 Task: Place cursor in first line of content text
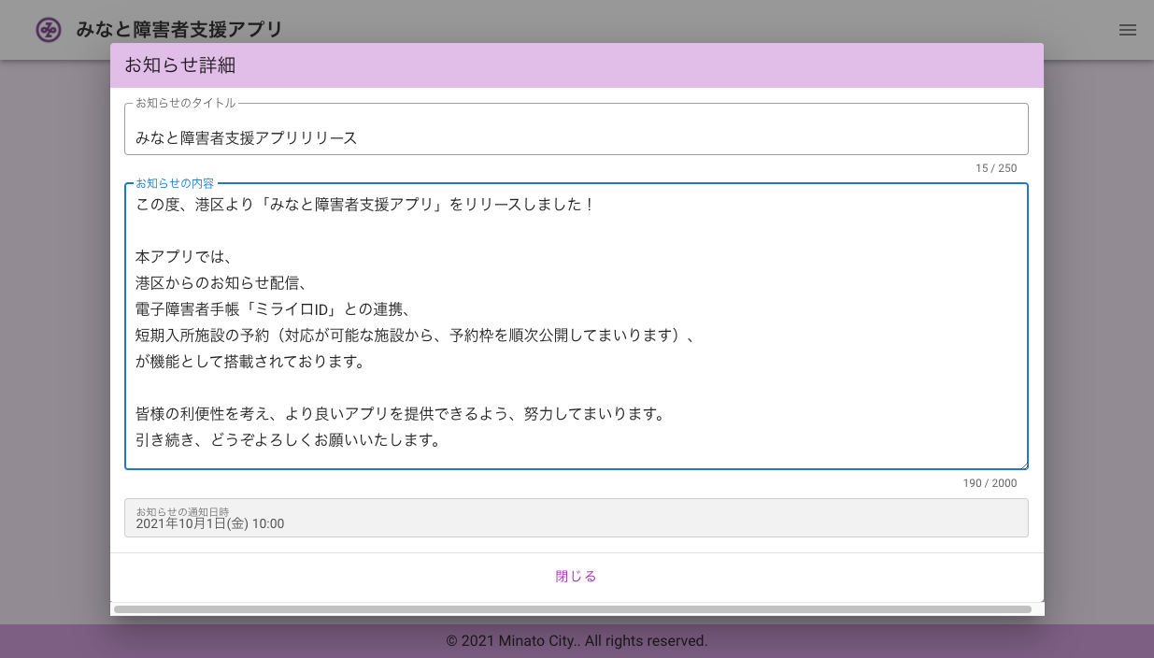pyautogui.click(x=364, y=205)
